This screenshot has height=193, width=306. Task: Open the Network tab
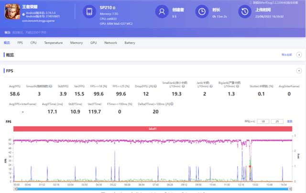110,43
